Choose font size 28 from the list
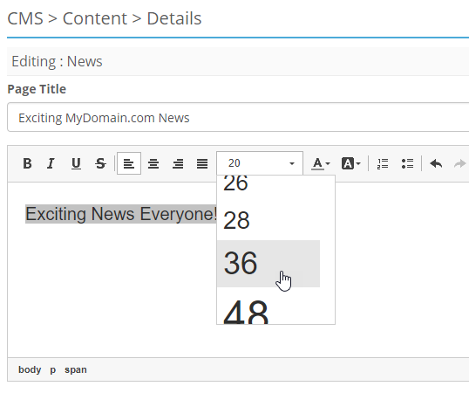Viewport: 469px width, 393px height. click(x=268, y=220)
